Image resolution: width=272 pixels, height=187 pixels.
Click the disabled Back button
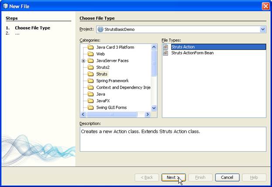(x=147, y=177)
